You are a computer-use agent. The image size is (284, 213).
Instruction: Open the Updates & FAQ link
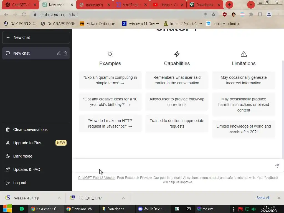pos(36,169)
